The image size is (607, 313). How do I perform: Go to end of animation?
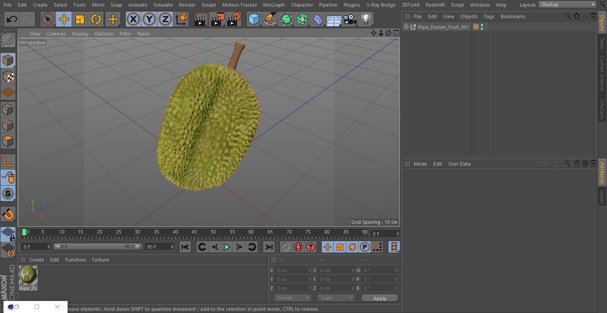coord(269,247)
